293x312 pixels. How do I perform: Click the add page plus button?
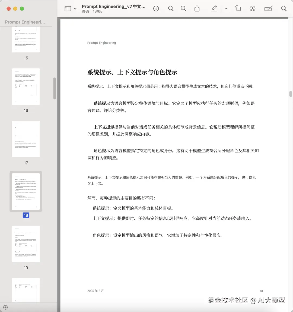coord(5,307)
